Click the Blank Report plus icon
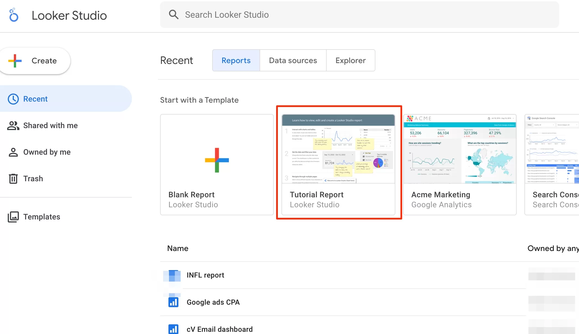579x334 pixels. coord(217,160)
